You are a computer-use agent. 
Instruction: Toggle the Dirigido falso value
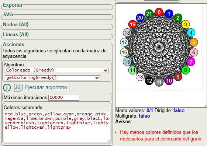pyautogui.click(x=179, y=110)
